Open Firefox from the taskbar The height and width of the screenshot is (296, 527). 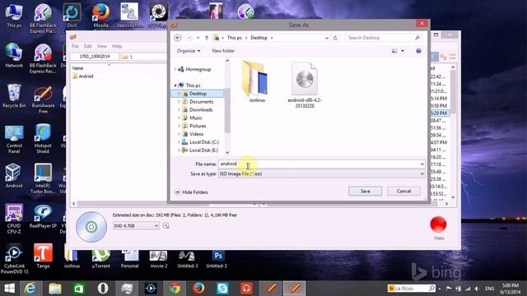coord(198,289)
